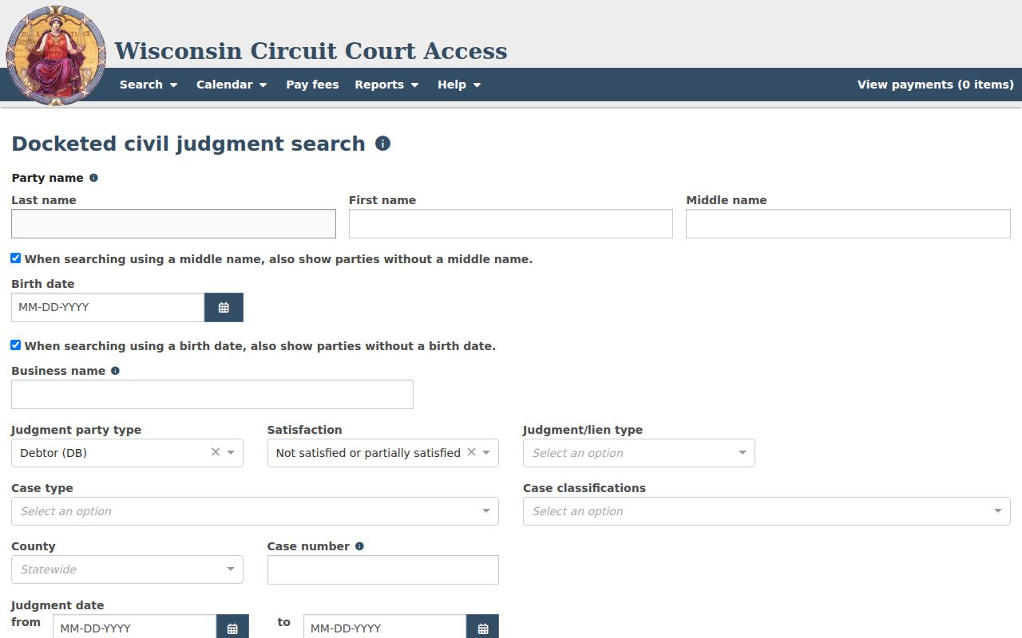Toggle show parties without a birth date

pyautogui.click(x=15, y=345)
